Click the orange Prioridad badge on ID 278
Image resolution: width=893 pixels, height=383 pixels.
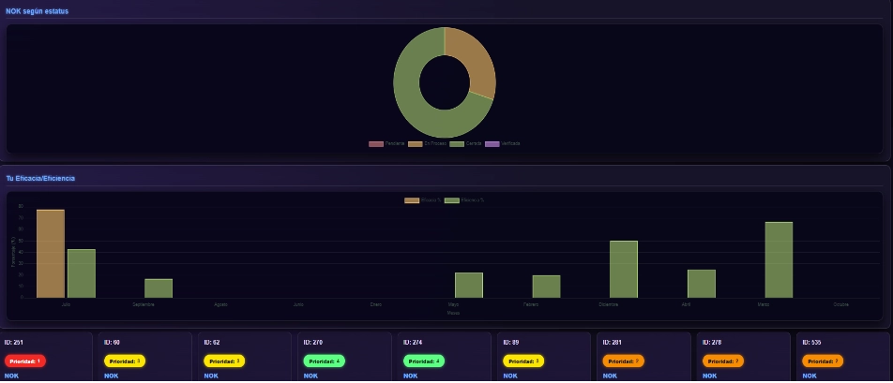722,361
